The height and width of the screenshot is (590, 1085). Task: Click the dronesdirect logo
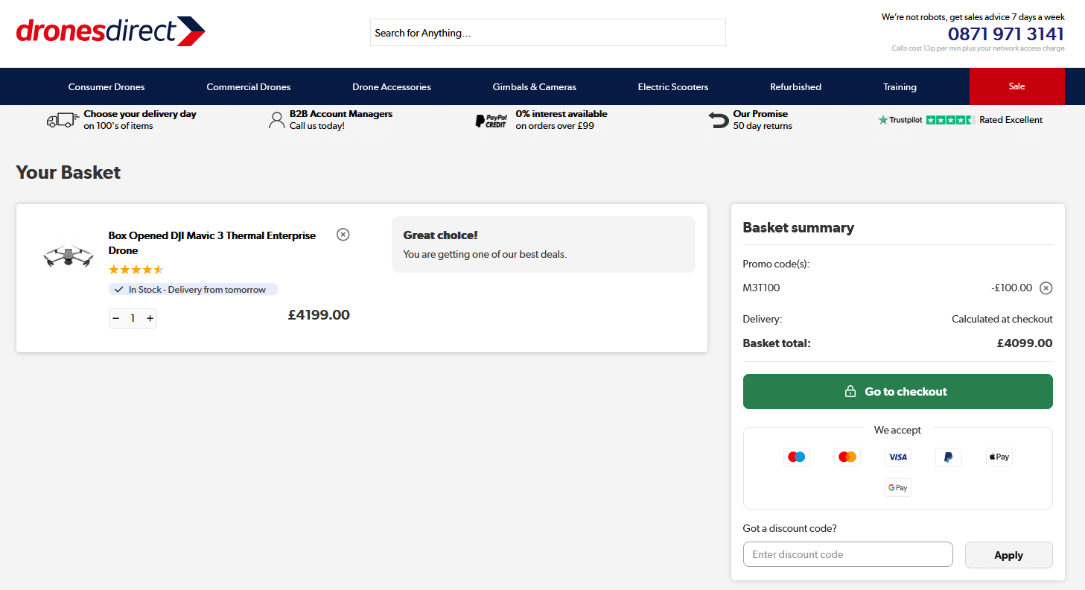tap(110, 31)
